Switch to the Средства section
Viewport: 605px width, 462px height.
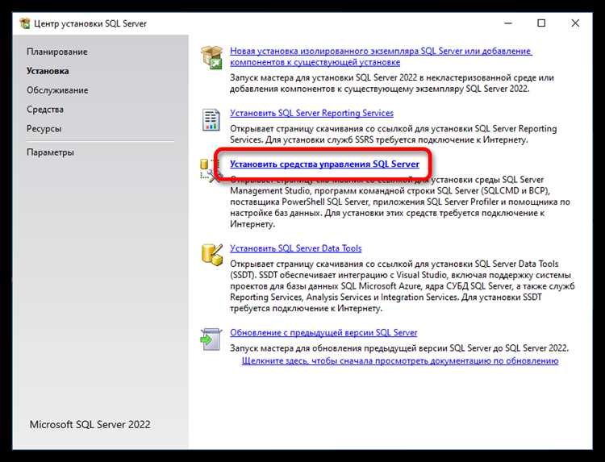tap(45, 110)
